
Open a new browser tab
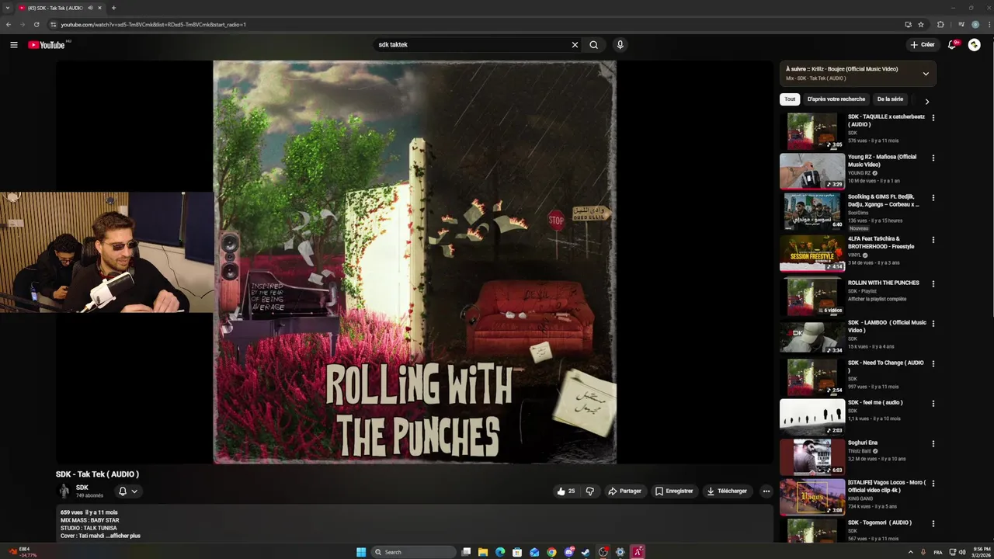pos(113,8)
